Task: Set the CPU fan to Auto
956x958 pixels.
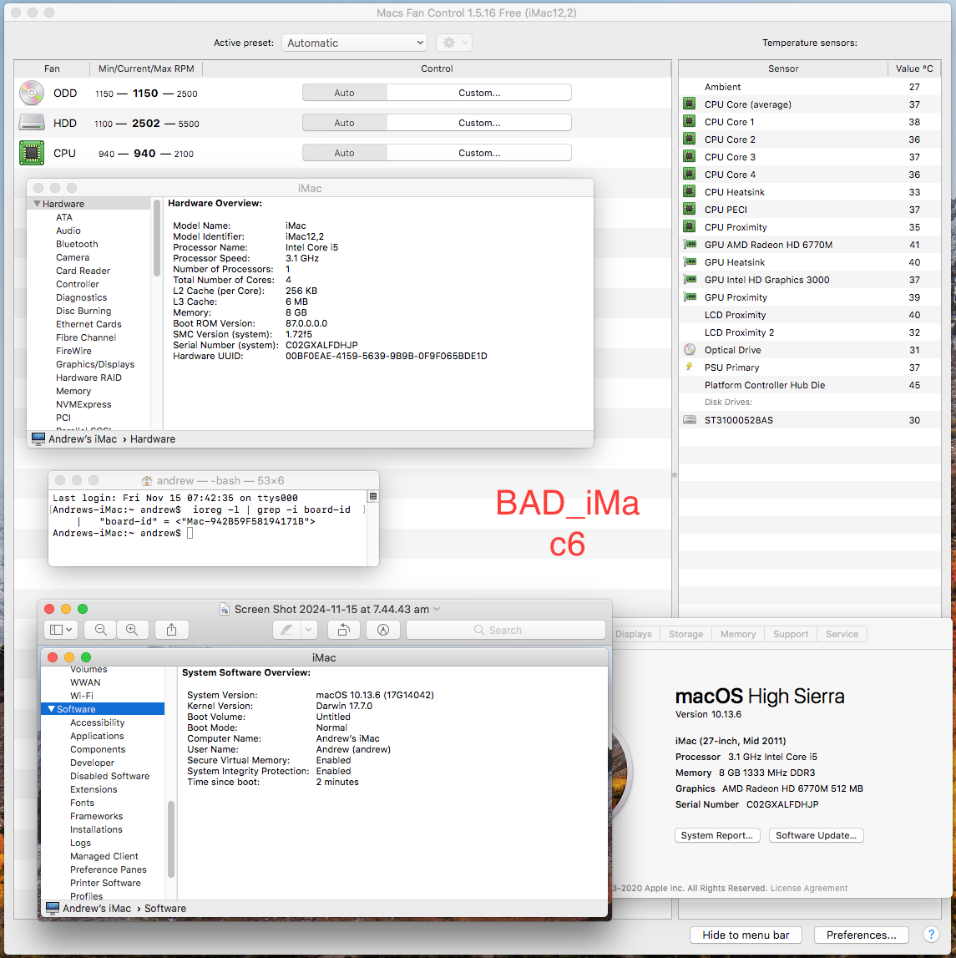Action: tap(345, 153)
